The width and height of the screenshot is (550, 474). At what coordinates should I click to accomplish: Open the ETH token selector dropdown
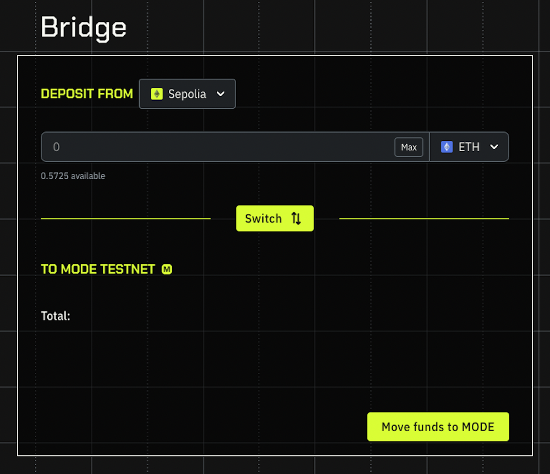[x=469, y=146]
